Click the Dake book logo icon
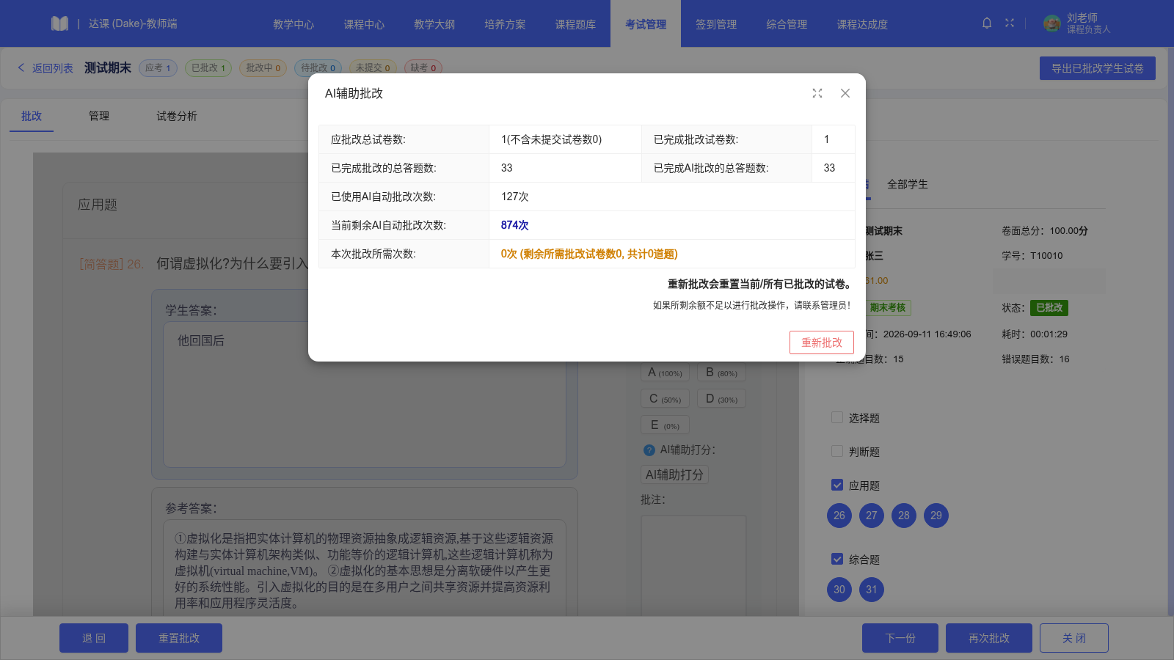This screenshot has width=1174, height=660. click(x=59, y=23)
